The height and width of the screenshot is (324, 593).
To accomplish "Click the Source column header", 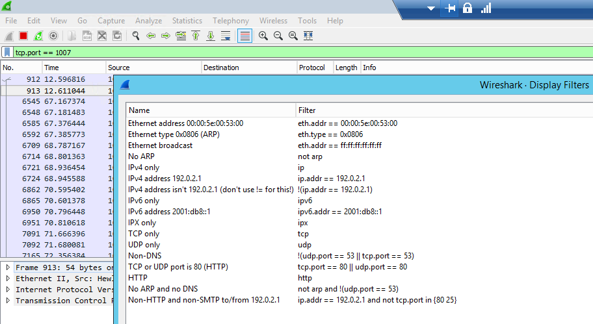I will coord(153,68).
